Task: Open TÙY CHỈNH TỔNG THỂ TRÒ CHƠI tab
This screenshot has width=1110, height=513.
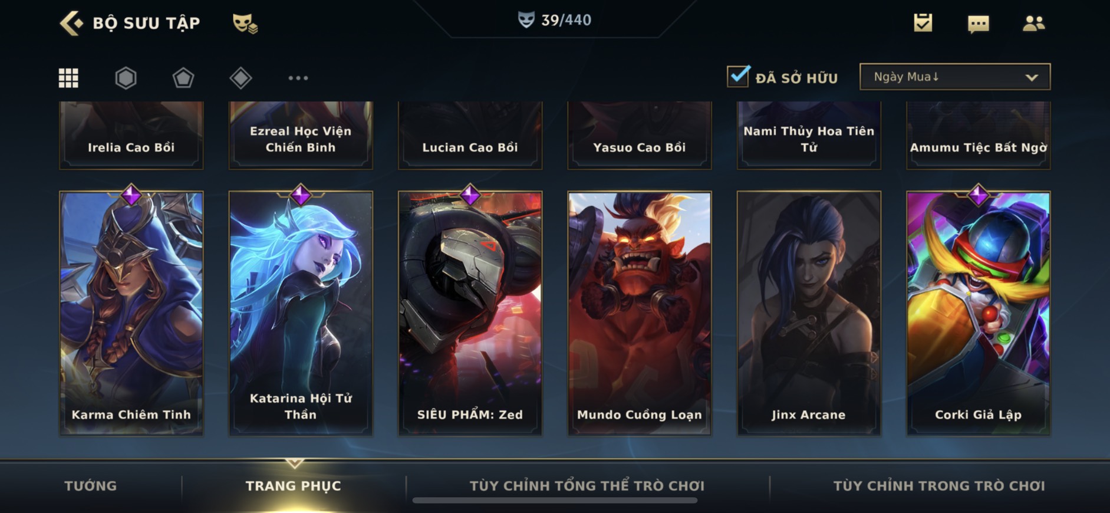Action: 587,486
